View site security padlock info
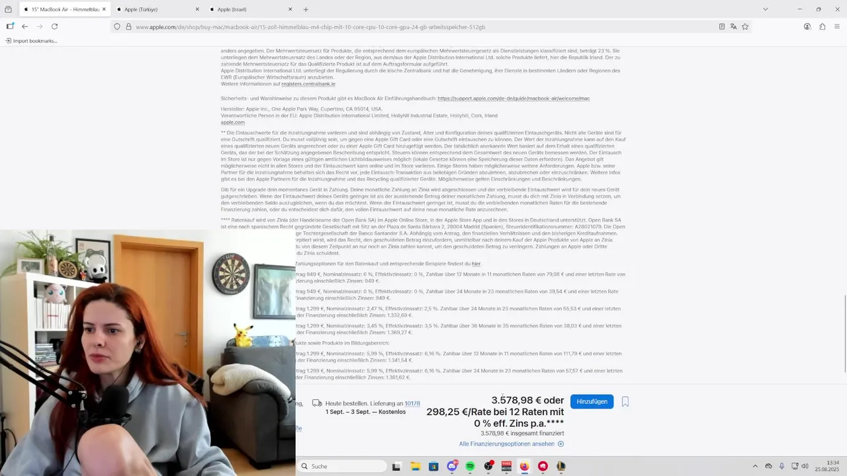The height and width of the screenshot is (476, 847). pyautogui.click(x=128, y=26)
